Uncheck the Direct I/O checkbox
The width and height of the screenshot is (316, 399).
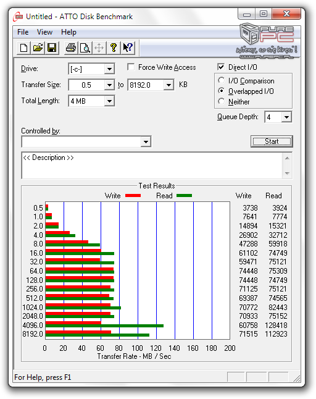[221, 67]
